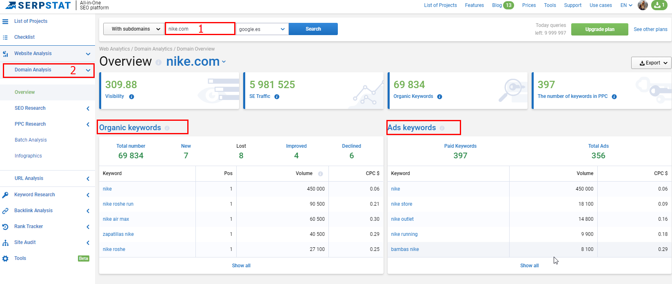
Task: Open the Export dropdown button
Action: click(x=651, y=63)
